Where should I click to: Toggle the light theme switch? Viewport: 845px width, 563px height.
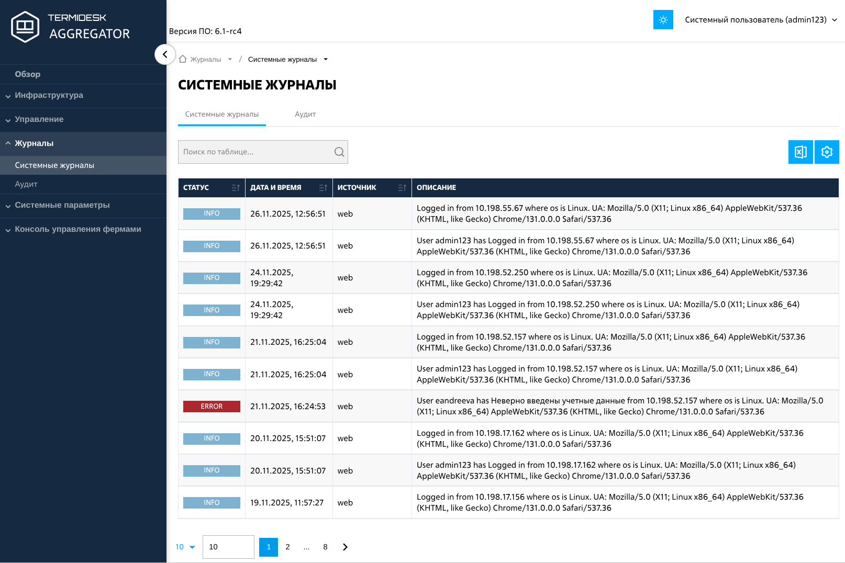click(x=663, y=20)
